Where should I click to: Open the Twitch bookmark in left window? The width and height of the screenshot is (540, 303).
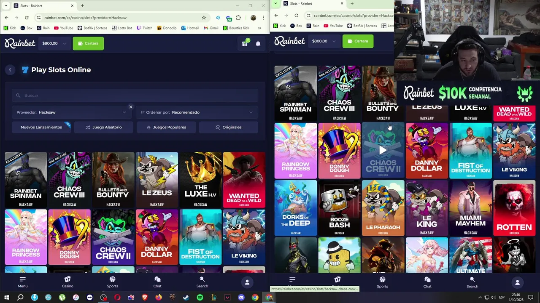[144, 28]
